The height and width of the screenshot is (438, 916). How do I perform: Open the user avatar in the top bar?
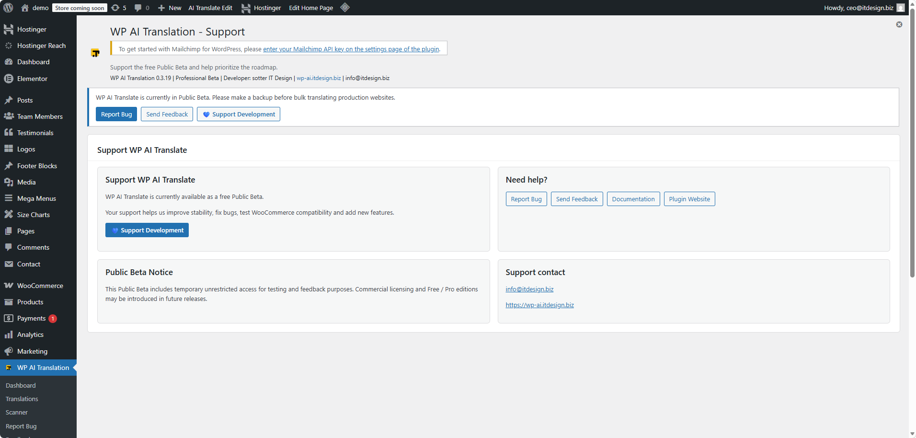901,8
